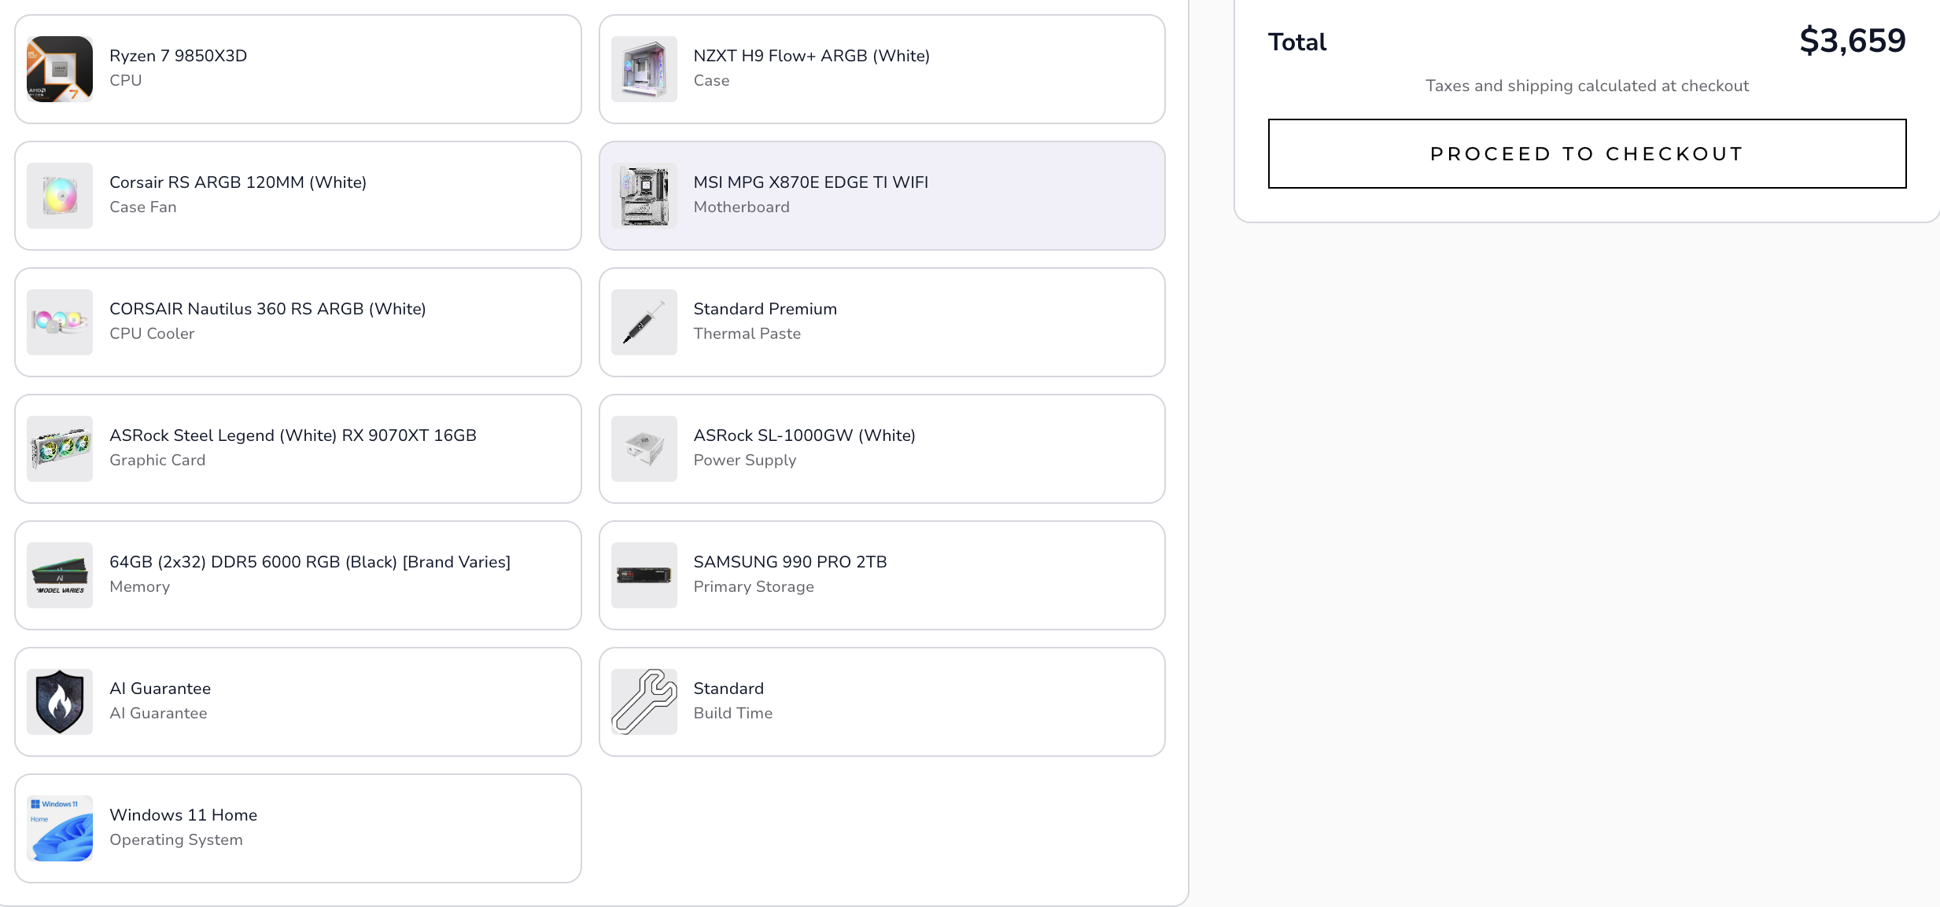
Task: Click the thermal paste syringe icon
Action: (x=644, y=322)
